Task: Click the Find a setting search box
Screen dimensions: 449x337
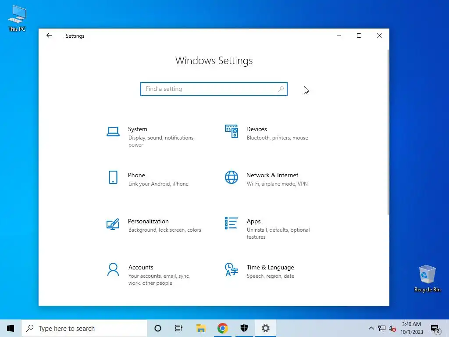Action: 214,89
